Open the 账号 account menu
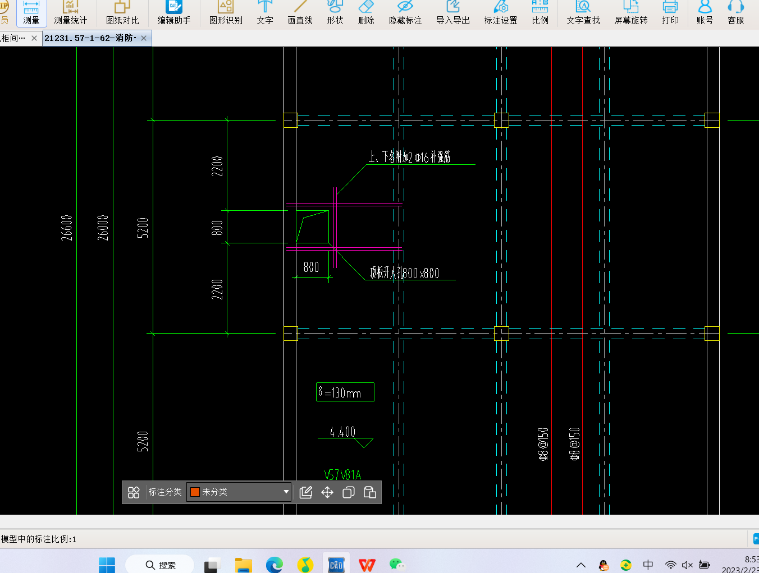The image size is (759, 573). [x=705, y=13]
